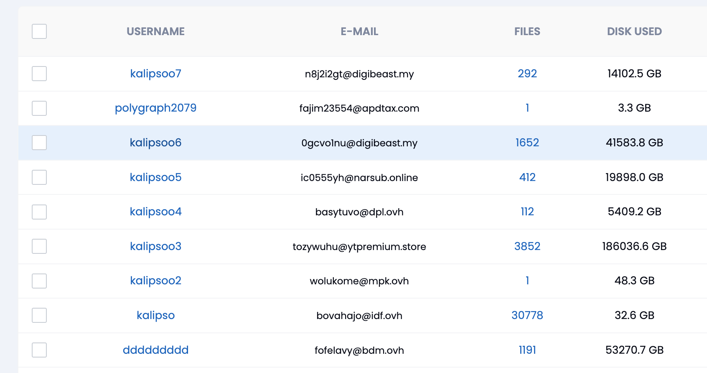Open the kalipsoo7 username link
This screenshot has height=373, width=707.
(x=155, y=74)
